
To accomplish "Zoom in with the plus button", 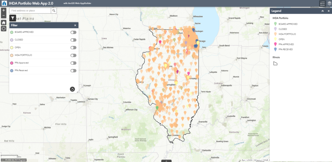I will pyautogui.click(x=4, y=10).
